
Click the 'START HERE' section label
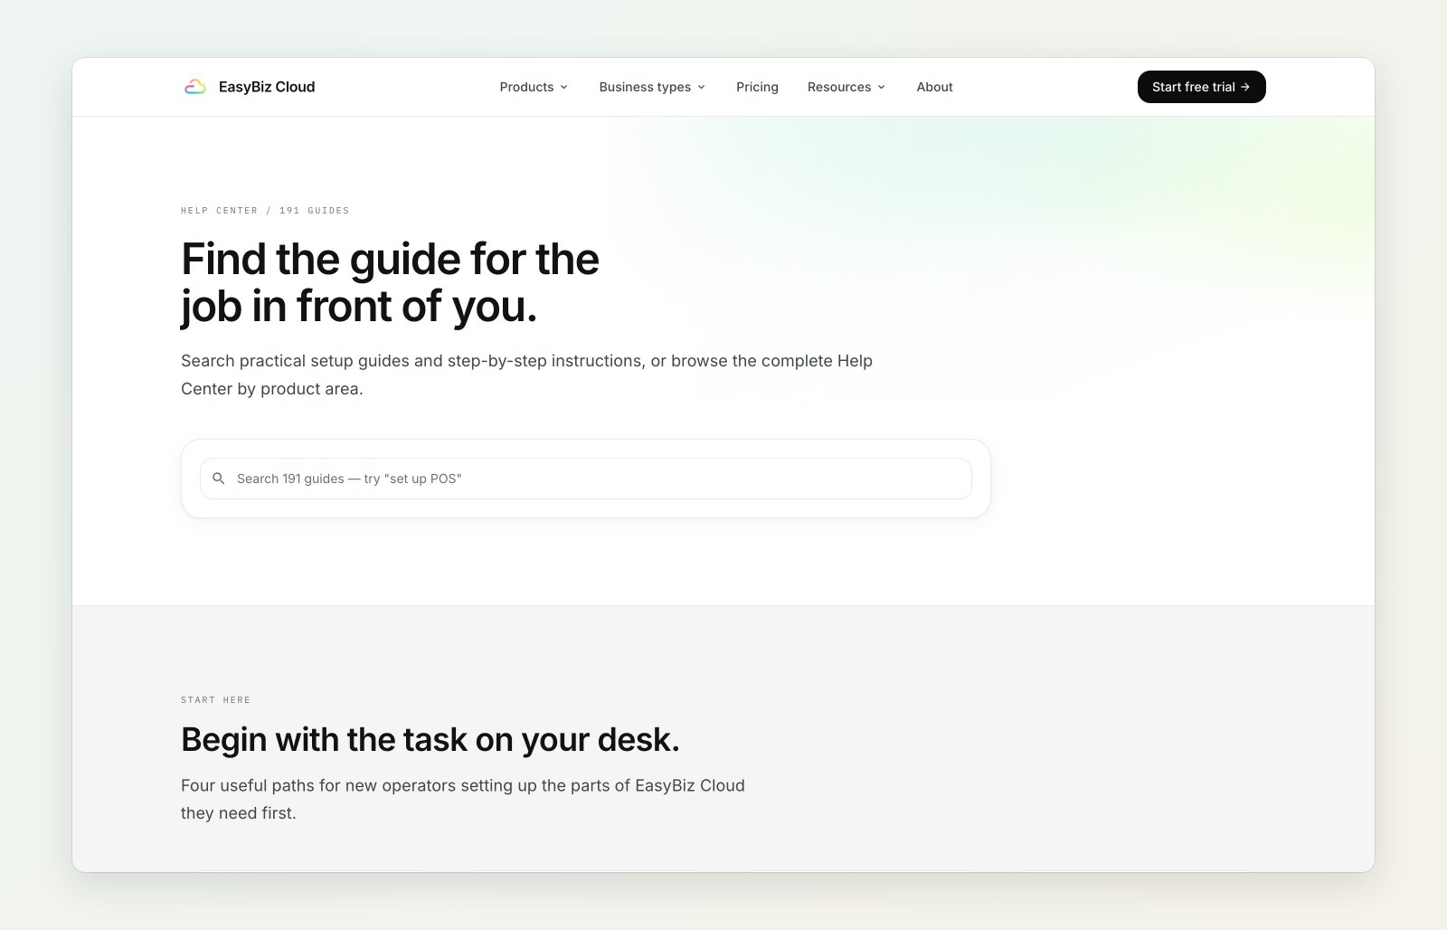(215, 700)
